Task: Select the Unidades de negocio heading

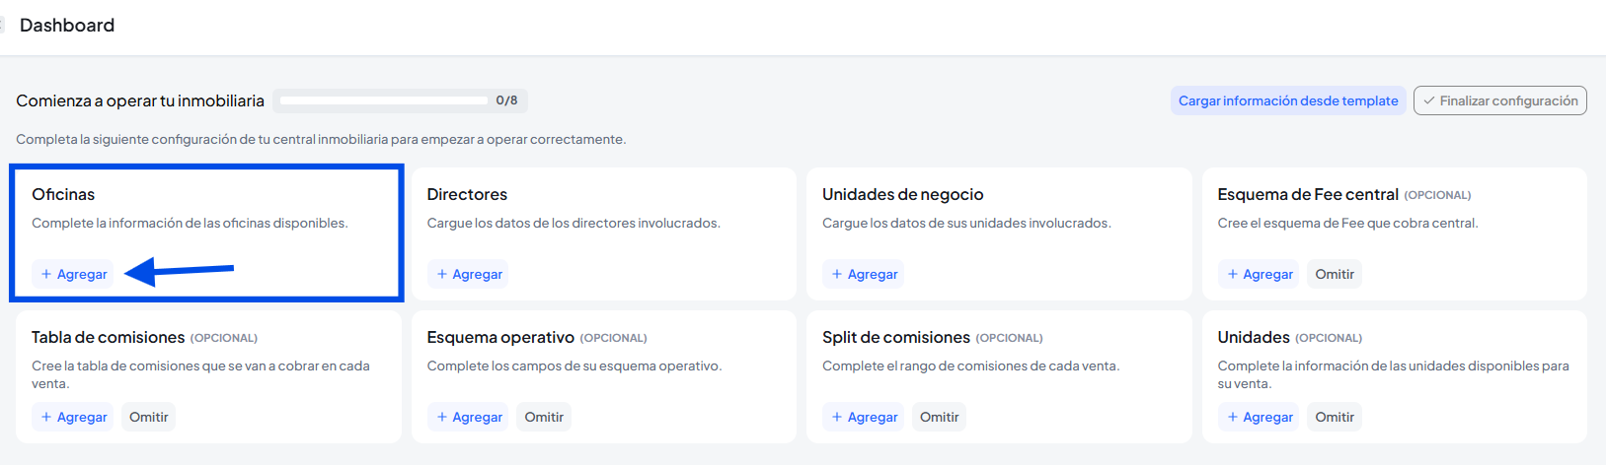Action: [x=902, y=194]
